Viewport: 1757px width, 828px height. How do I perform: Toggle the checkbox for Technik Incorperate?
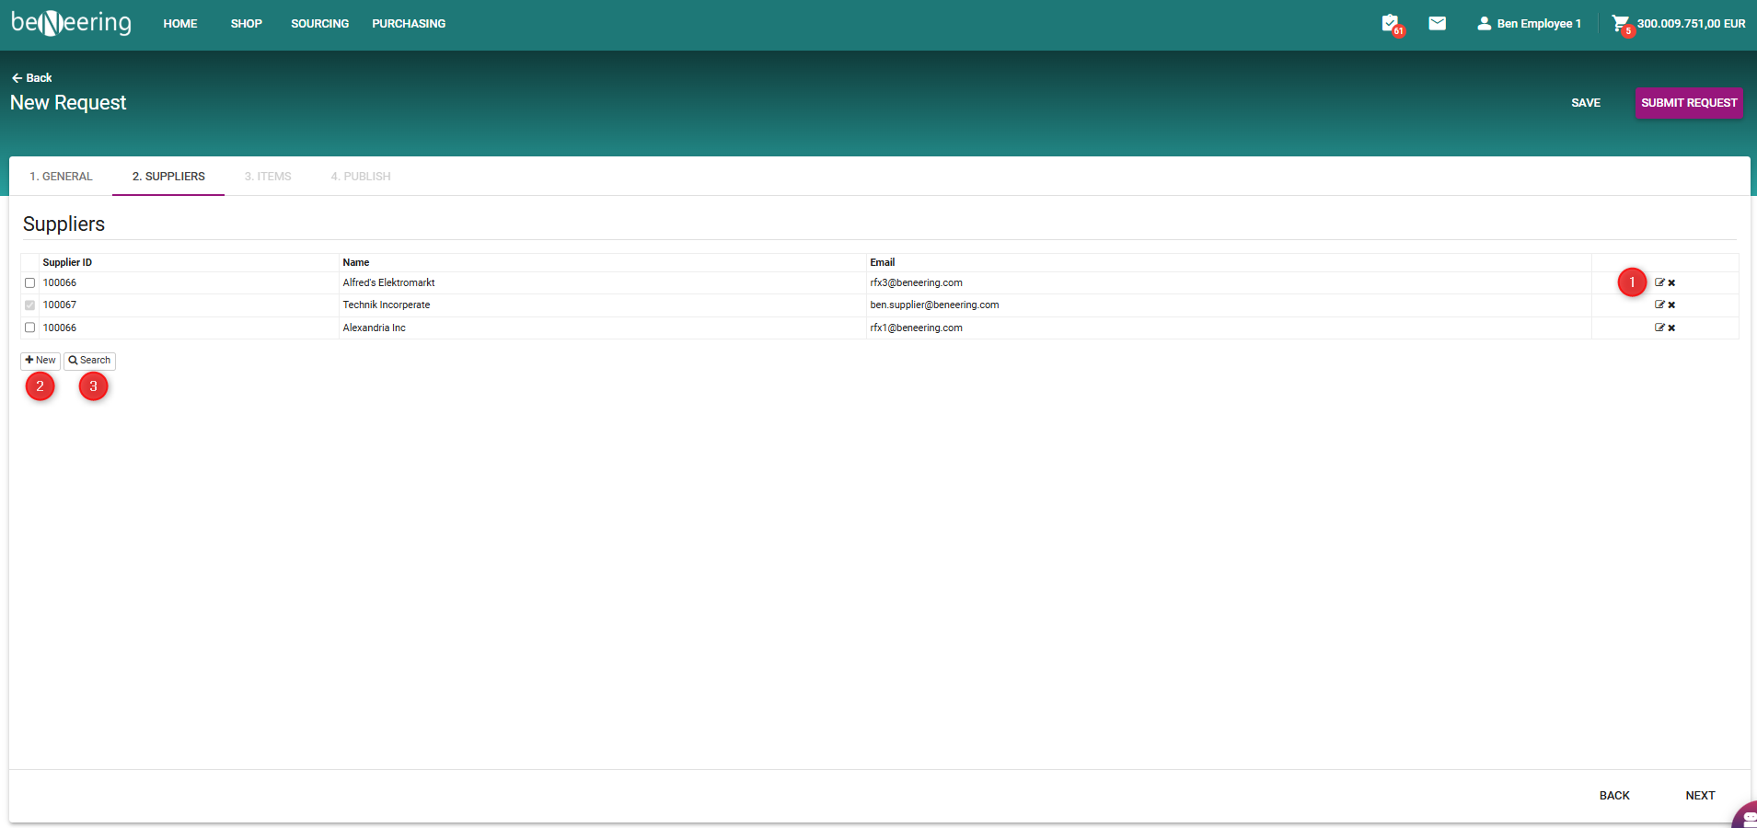pyautogui.click(x=30, y=305)
